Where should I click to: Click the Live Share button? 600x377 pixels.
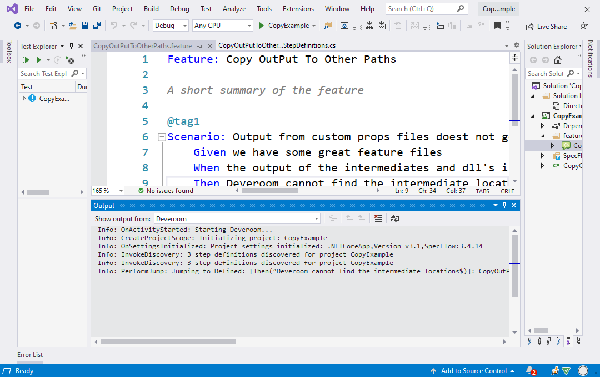547,27
